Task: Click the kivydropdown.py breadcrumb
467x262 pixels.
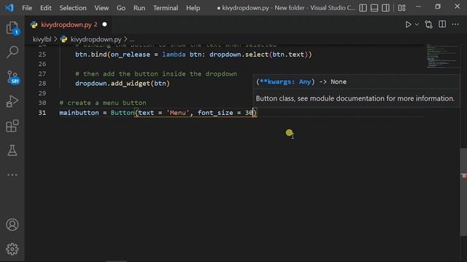Action: tap(96, 39)
